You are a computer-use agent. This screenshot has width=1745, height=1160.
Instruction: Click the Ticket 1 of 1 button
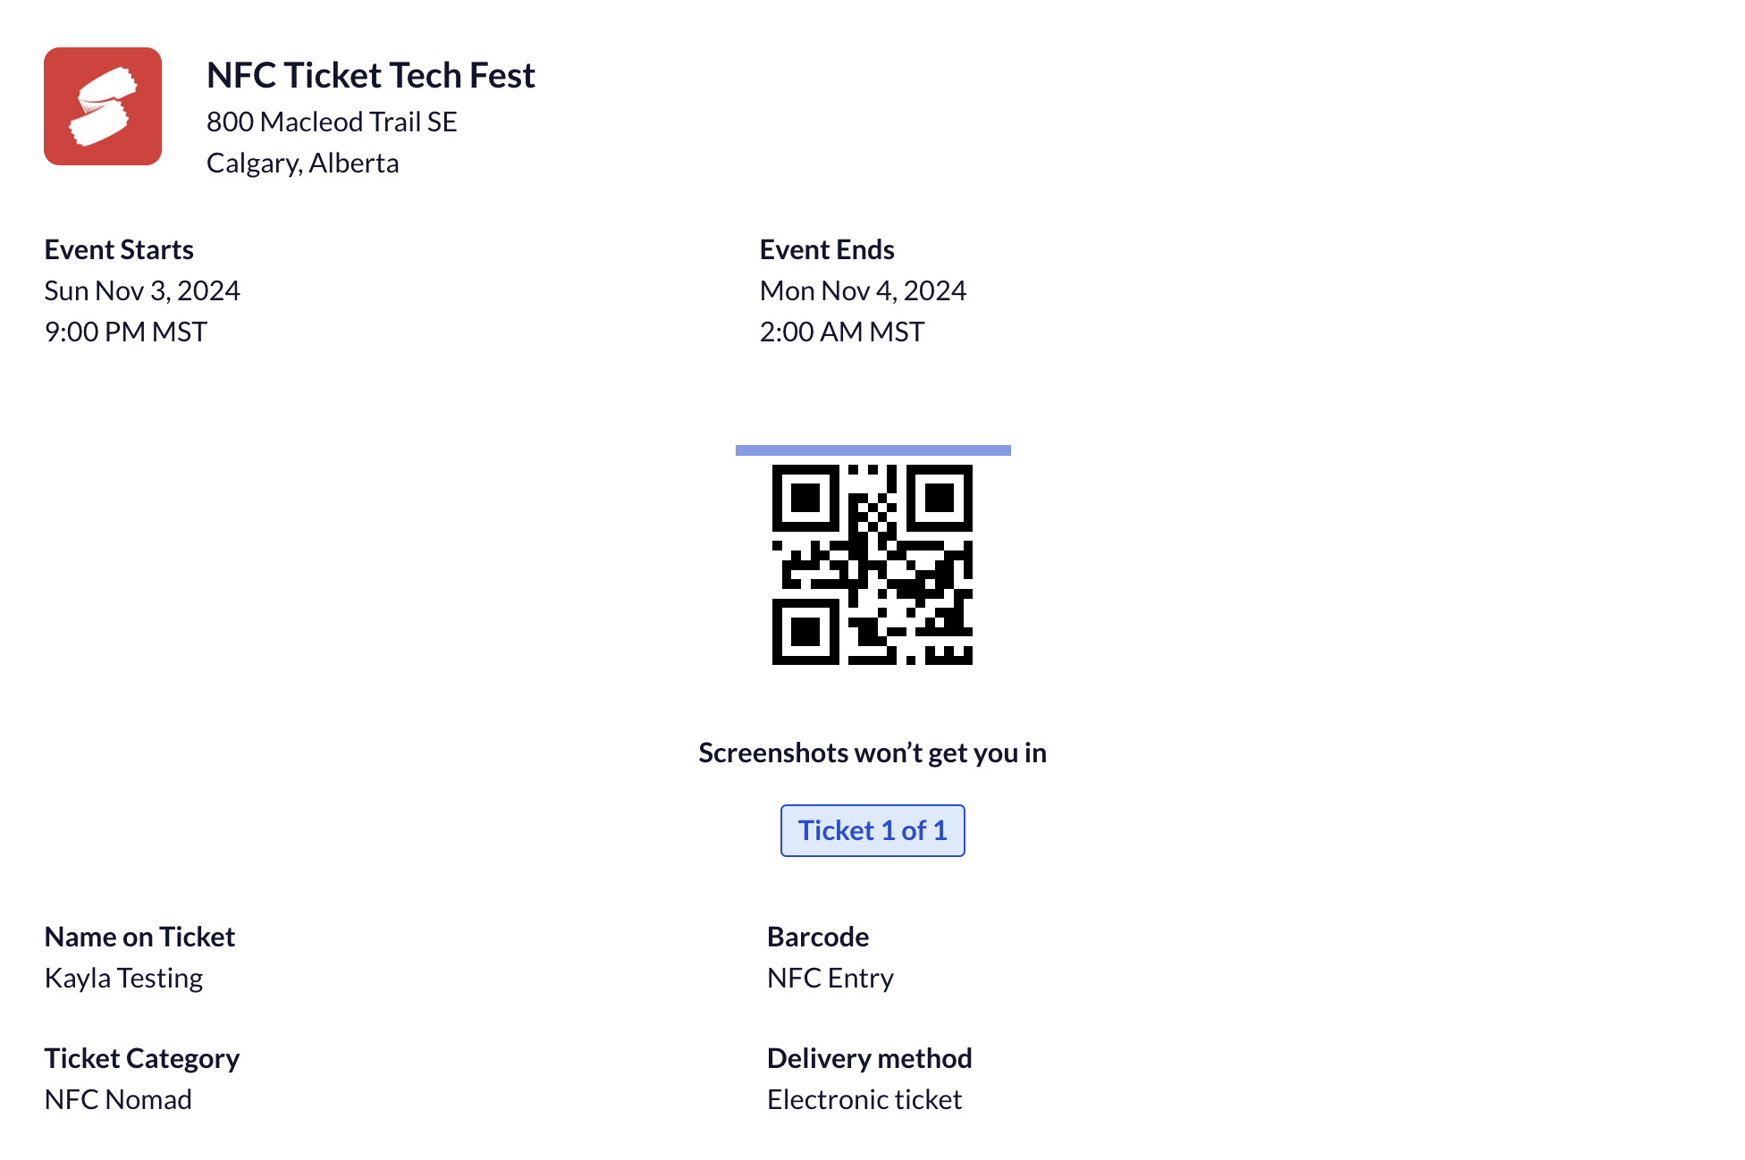click(x=872, y=830)
